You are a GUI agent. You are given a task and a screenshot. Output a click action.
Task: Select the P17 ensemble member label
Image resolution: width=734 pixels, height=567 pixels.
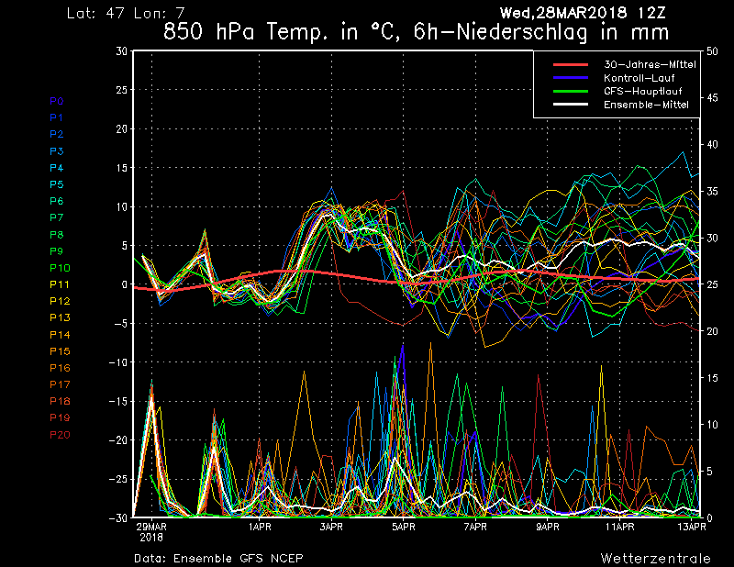click(60, 384)
